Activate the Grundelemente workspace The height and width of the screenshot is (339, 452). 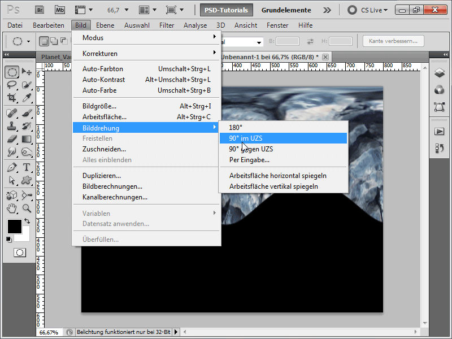286,10
